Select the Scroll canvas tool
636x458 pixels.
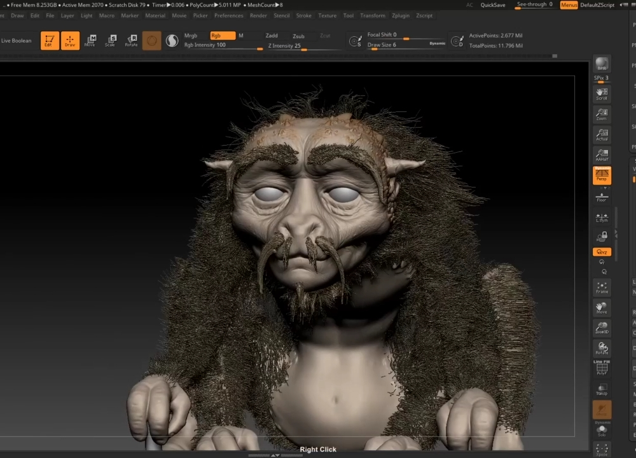[x=602, y=94]
